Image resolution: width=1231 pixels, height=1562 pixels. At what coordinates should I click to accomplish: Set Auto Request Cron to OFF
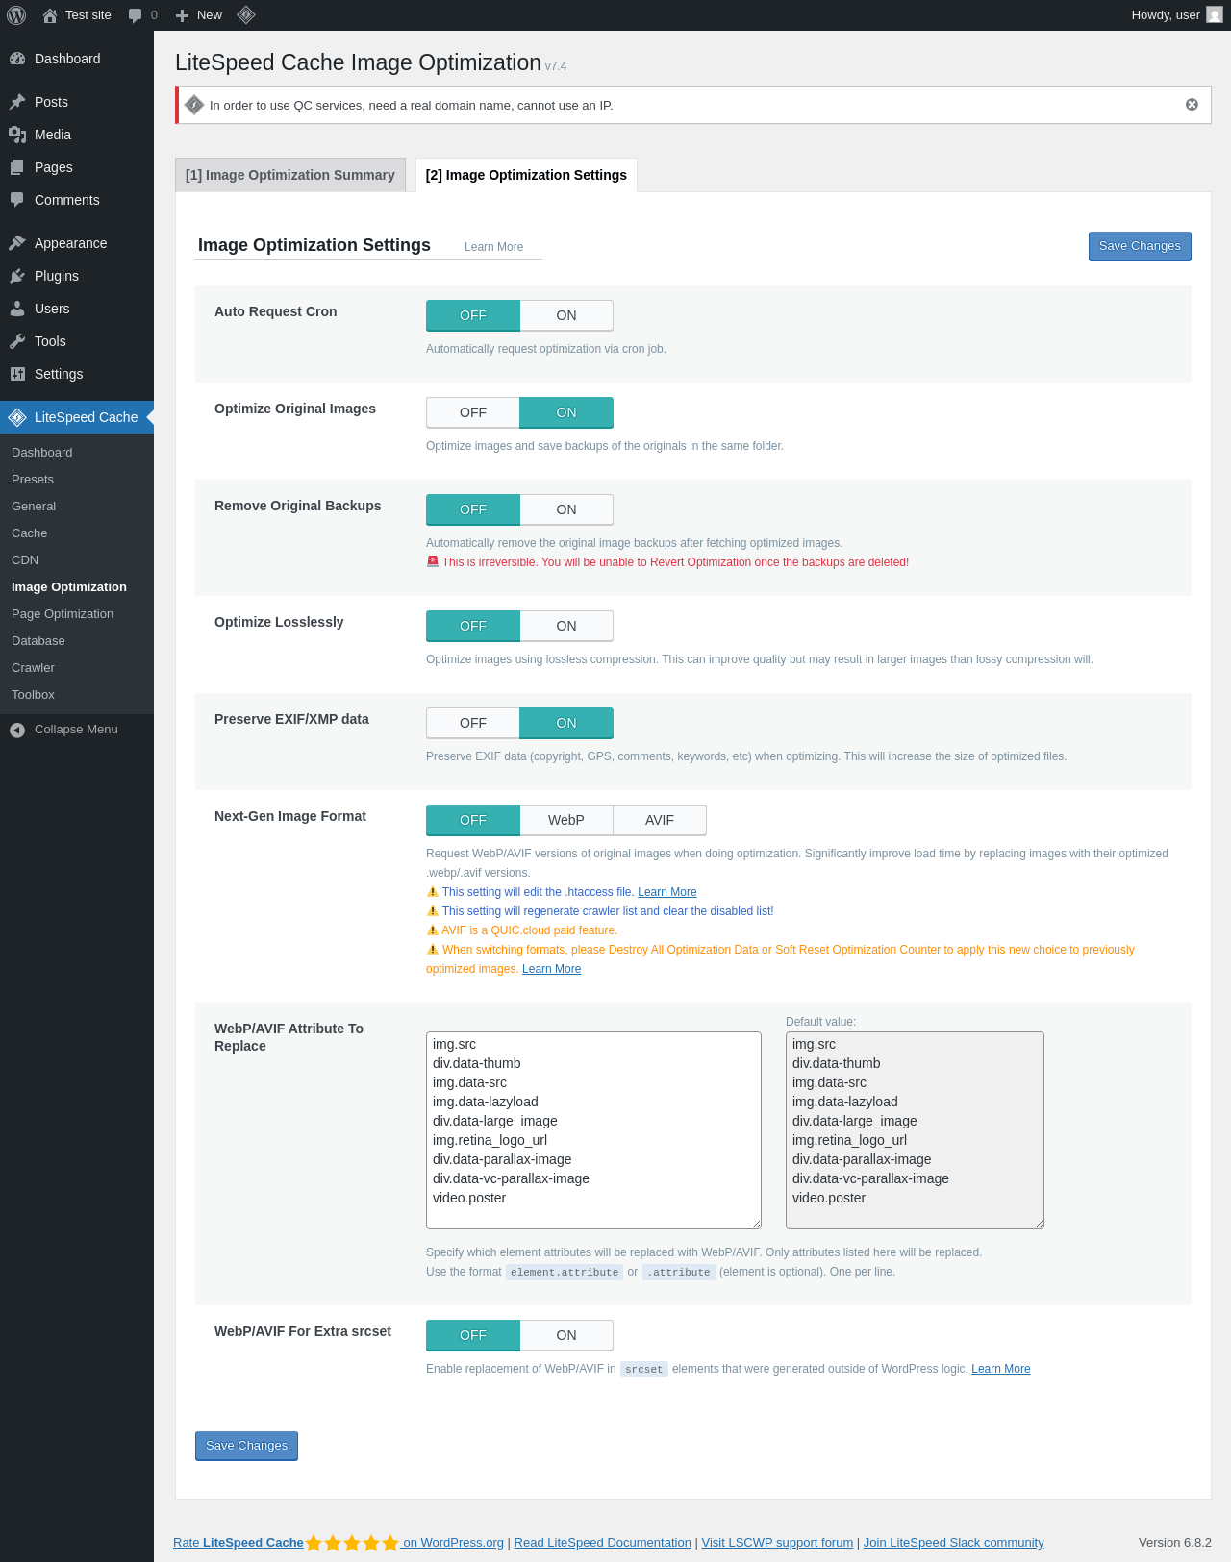pos(473,315)
